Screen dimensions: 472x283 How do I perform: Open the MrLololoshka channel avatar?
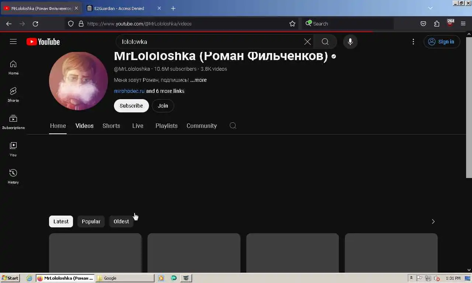(x=79, y=81)
